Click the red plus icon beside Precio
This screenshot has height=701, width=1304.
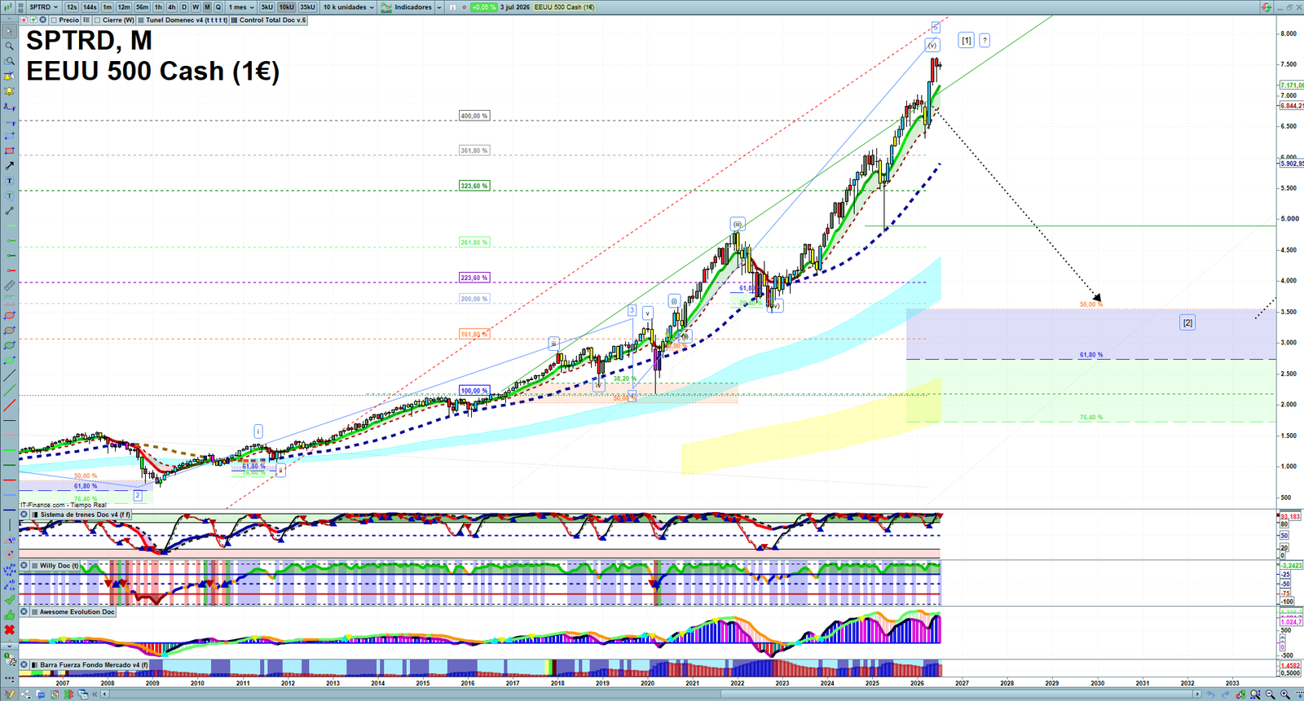pos(24,20)
